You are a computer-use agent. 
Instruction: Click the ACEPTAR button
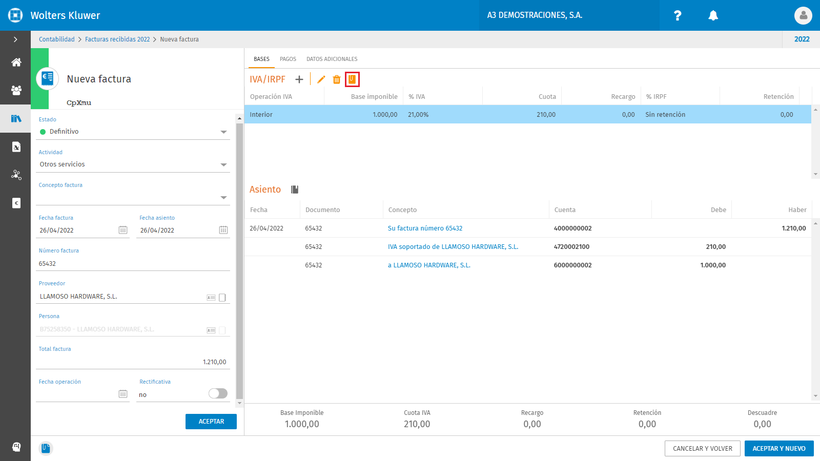[211, 422]
